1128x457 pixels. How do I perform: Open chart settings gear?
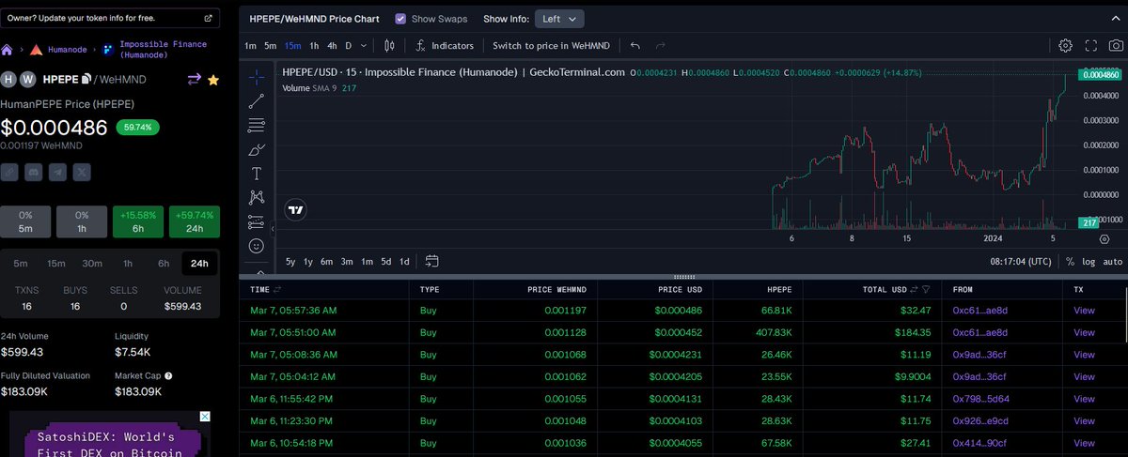coord(1065,45)
